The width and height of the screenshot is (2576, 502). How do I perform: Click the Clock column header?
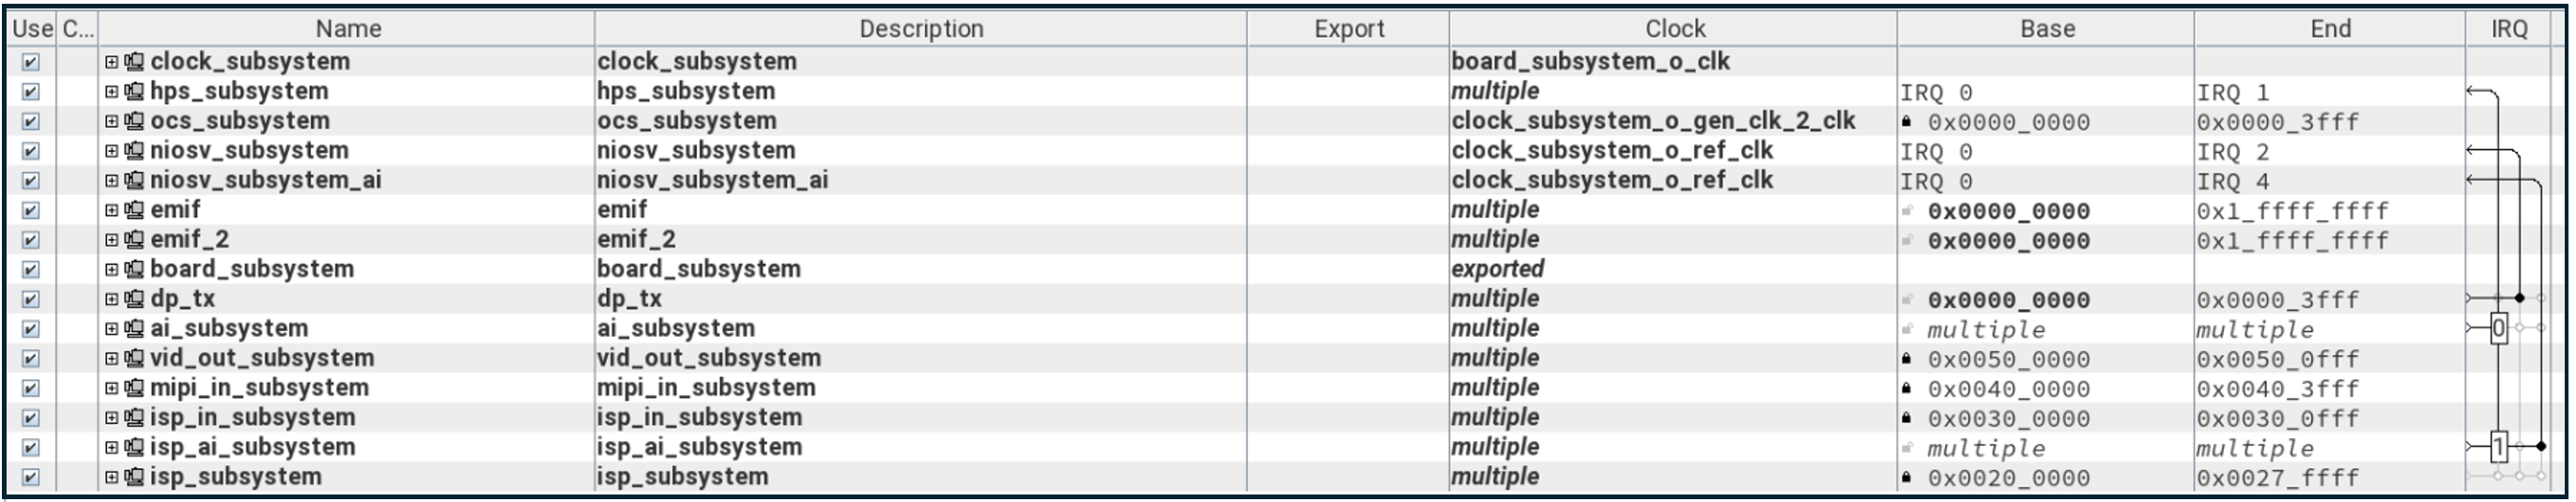tap(1674, 29)
